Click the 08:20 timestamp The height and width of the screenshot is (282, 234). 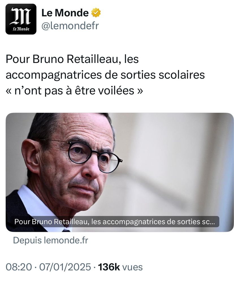point(19,267)
